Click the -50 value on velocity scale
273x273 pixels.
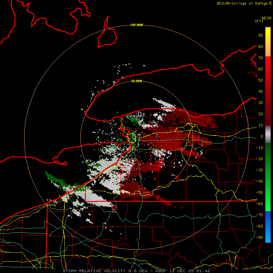[259, 193]
